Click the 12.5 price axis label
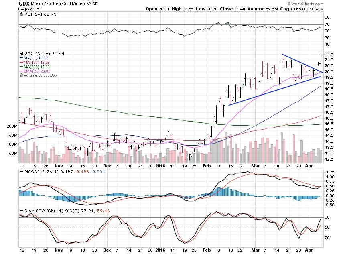The image size is (341, 254). click(329, 159)
